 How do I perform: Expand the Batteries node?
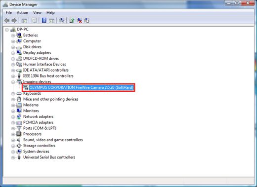coord(13,36)
